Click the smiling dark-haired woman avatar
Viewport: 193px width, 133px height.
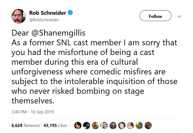[x=78, y=126]
